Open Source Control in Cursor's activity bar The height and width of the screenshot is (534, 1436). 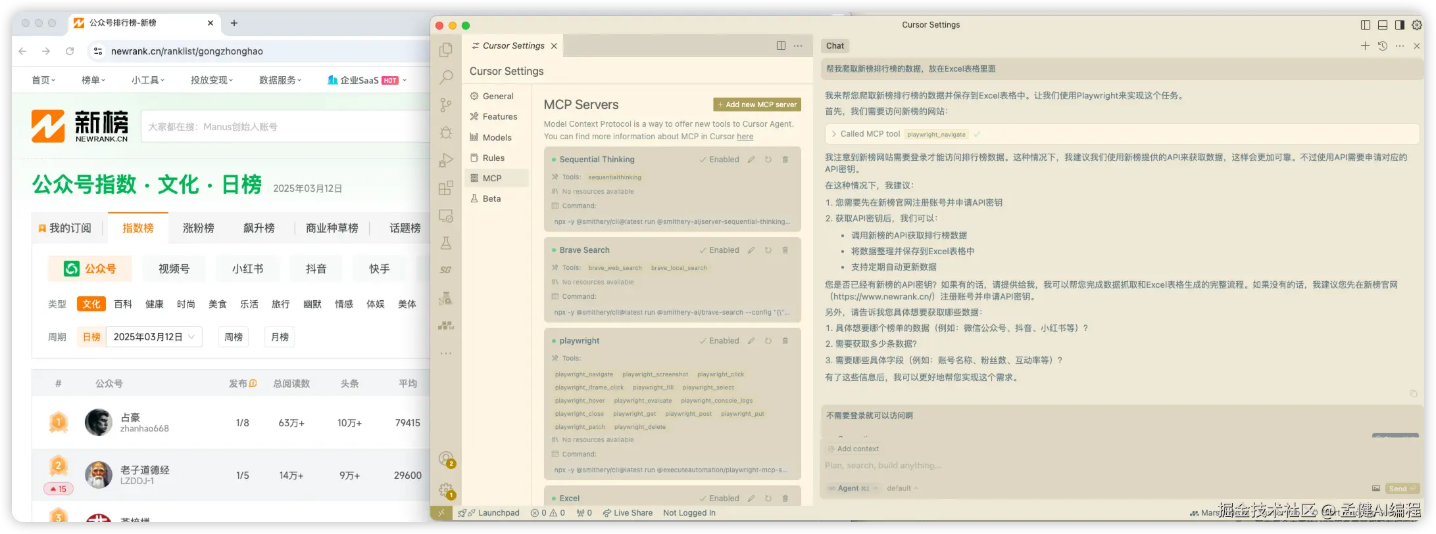pos(446,104)
